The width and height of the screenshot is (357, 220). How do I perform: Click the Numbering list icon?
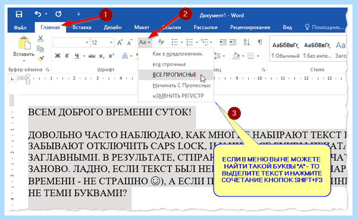(x=190, y=42)
